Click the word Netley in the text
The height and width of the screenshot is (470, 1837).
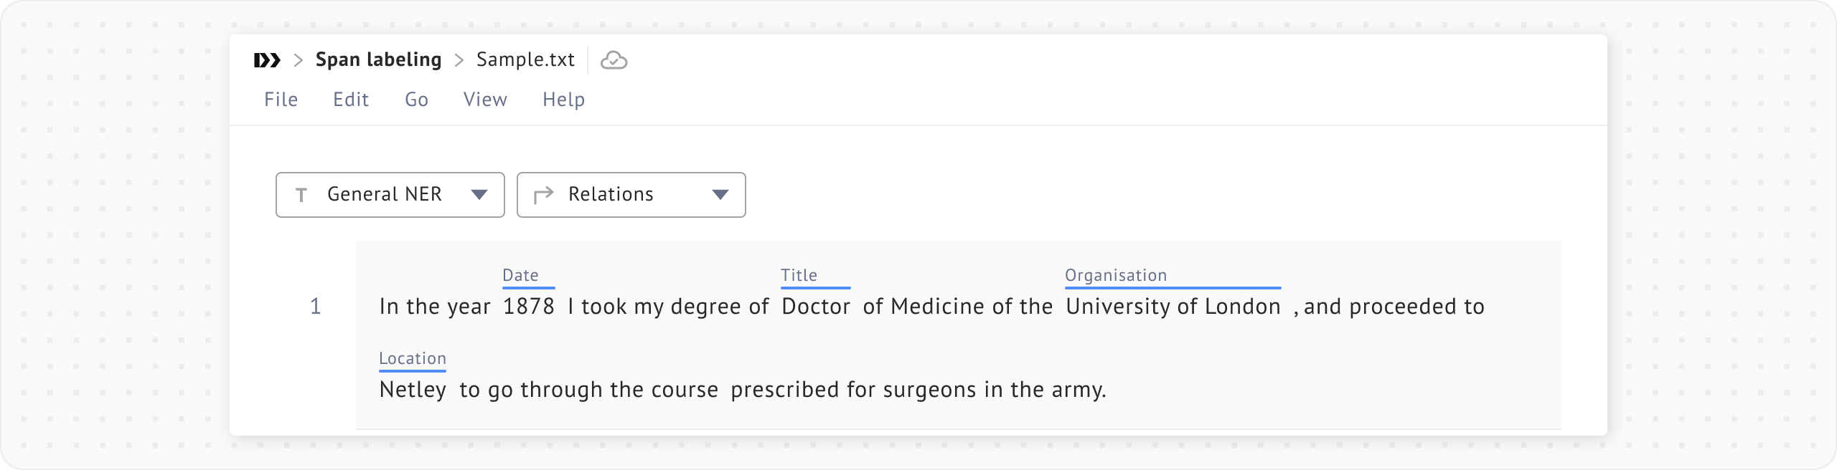click(413, 390)
